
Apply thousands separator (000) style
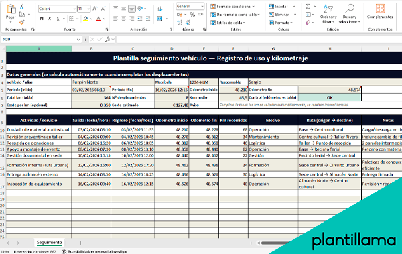coord(200,15)
